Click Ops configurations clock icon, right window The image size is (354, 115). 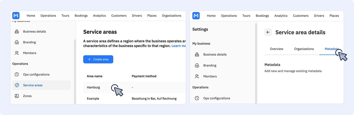197,98
